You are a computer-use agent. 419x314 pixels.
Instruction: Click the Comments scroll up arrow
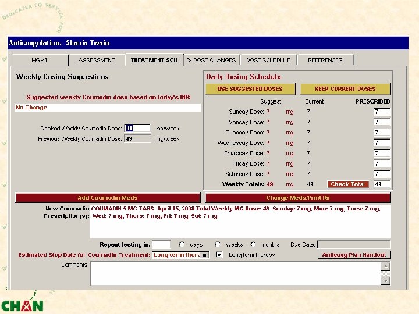pos(386,266)
